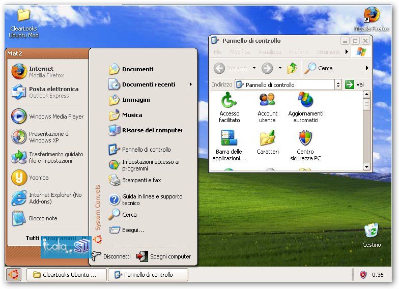Click the Windows flag logo in menu bar
Image resolution: width=399 pixels, height=289 pixels.
click(361, 52)
